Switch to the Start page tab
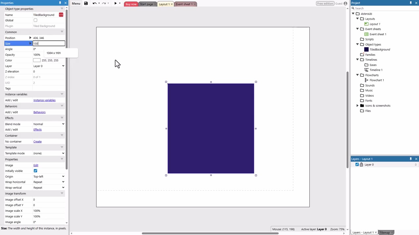Image resolution: width=419 pixels, height=235 pixels. click(x=146, y=4)
